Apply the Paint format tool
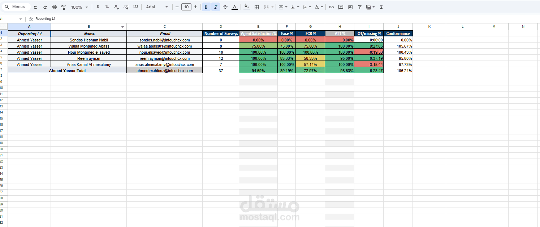 coord(64,7)
